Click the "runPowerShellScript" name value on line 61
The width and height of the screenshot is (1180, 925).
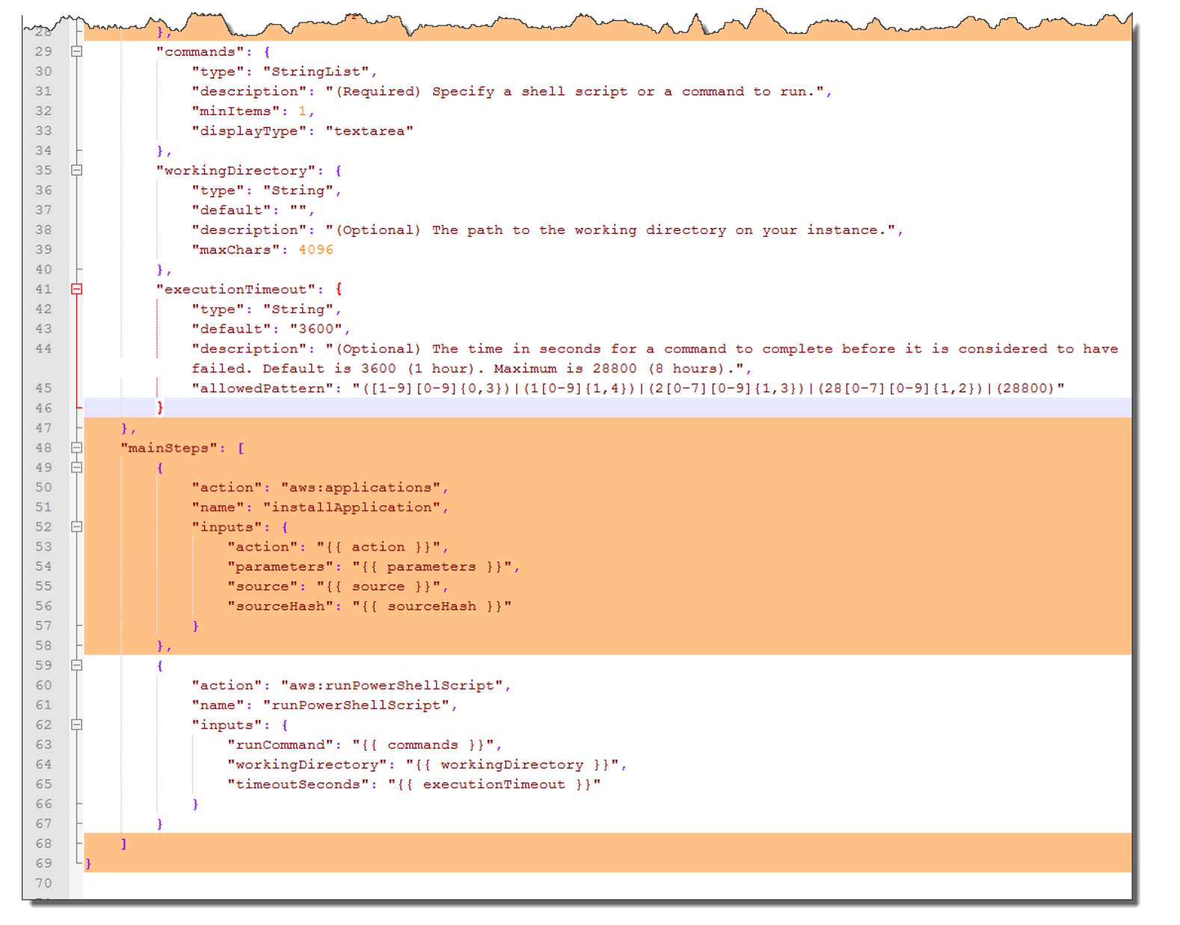coord(356,705)
